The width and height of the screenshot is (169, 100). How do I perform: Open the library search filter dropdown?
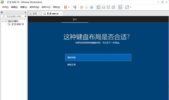26,16
